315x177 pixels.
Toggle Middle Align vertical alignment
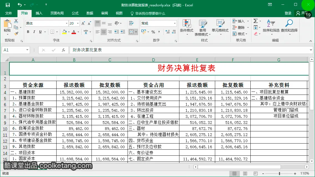click(x=104, y=24)
